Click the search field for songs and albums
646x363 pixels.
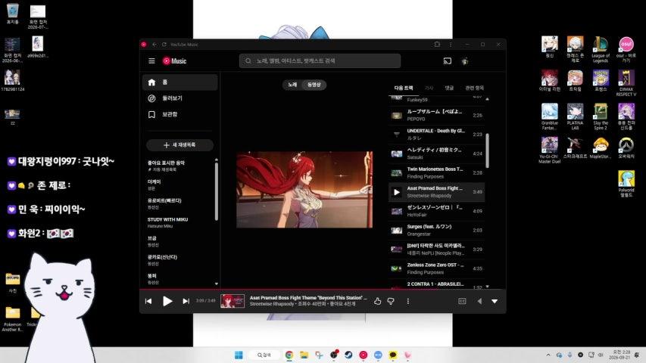[320, 61]
